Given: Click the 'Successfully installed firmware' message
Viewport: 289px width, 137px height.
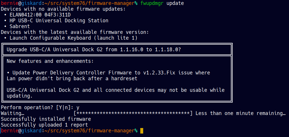Looking at the screenshot, I should pyautogui.click(x=46, y=119).
